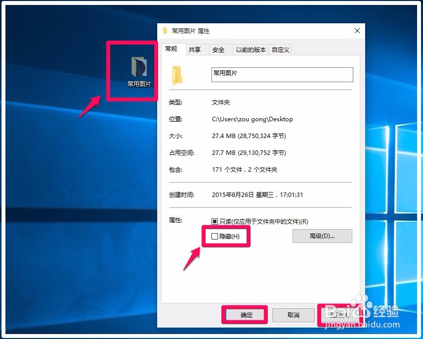Viewport: 423px width, 339px height.
Task: Click the 应用(A) button
Action: pyautogui.click(x=339, y=315)
